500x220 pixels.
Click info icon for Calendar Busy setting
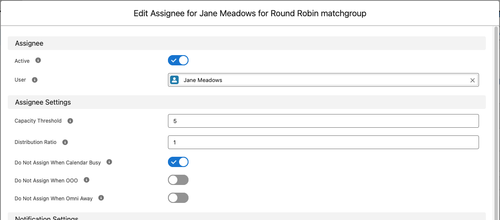click(x=109, y=162)
